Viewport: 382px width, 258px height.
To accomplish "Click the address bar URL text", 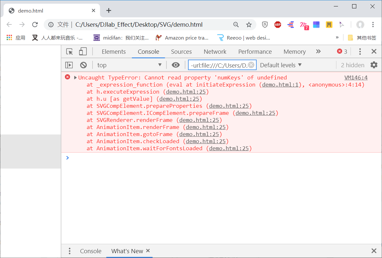I will [138, 25].
